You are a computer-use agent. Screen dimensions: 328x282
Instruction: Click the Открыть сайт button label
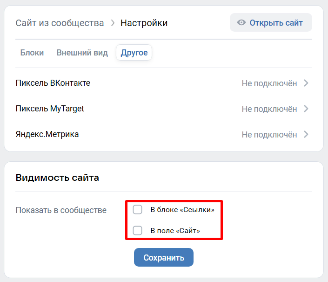[276, 23]
